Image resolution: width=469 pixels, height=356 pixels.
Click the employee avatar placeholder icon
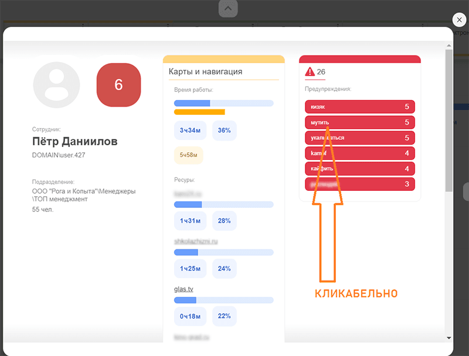[57, 85]
